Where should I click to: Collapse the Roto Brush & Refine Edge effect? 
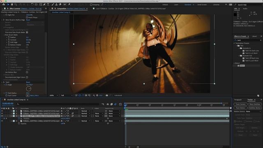tap(2, 20)
